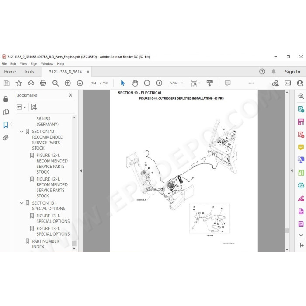This screenshot has width=306, height=306.
Task: Open the PART NUMBER INDEX bookmark
Action: coord(45,244)
